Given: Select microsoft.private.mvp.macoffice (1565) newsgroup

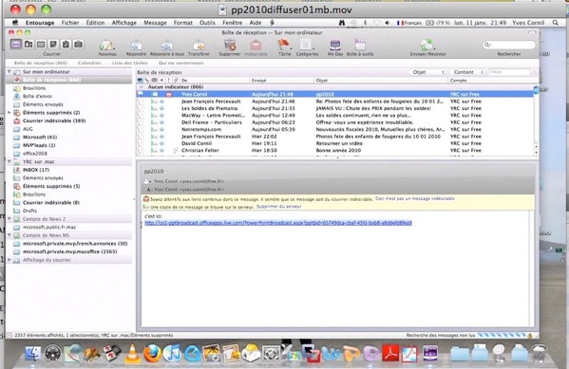Looking at the screenshot, I should 69,251.
